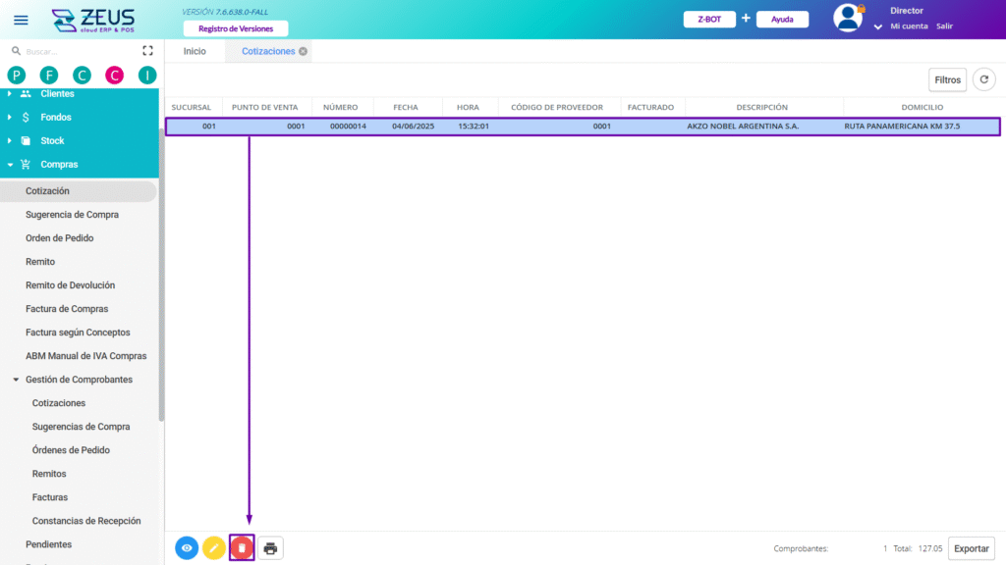The width and height of the screenshot is (1006, 565).
Task: Toggle fullscreen icon beside search
Action: tap(147, 51)
